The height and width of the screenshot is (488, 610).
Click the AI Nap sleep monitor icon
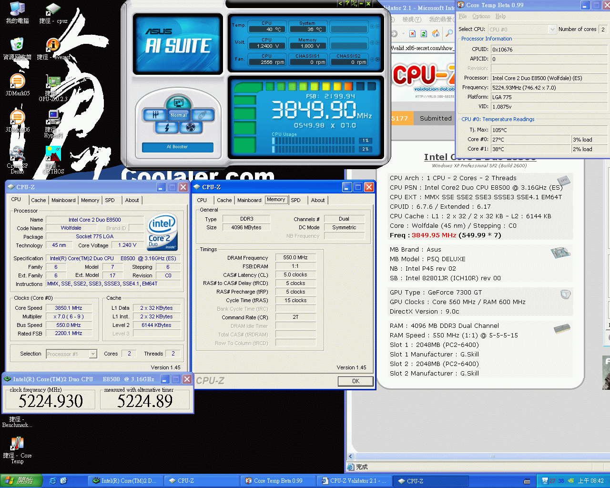pos(179,102)
